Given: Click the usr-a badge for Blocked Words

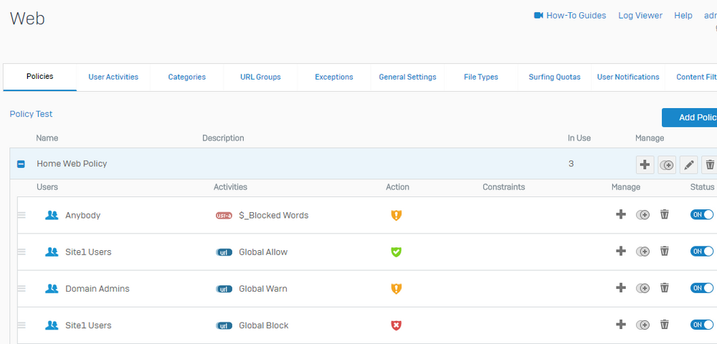Looking at the screenshot, I should [x=224, y=216].
